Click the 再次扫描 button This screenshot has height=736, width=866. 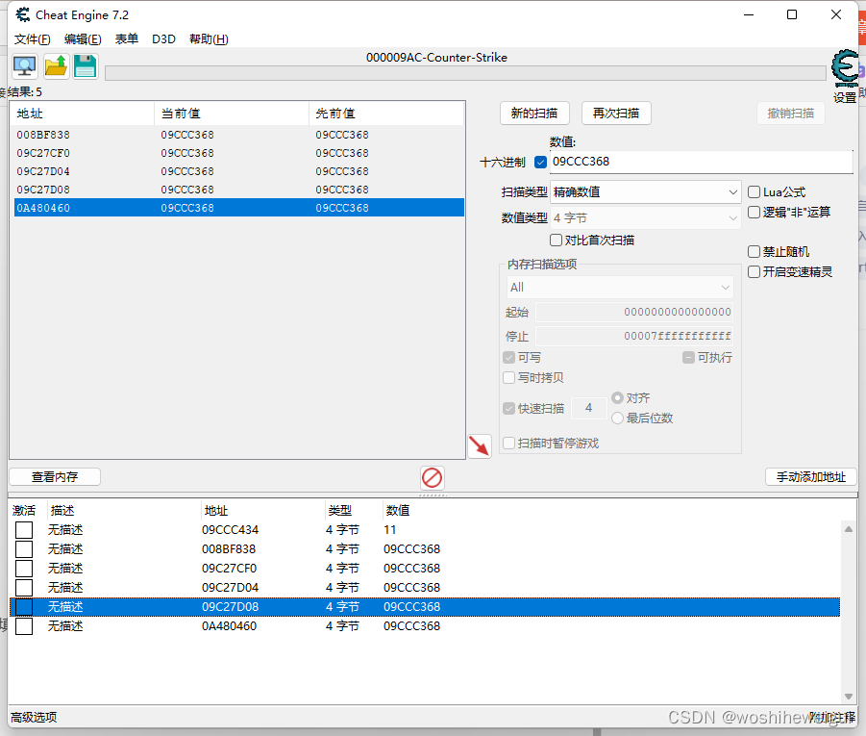(x=616, y=114)
